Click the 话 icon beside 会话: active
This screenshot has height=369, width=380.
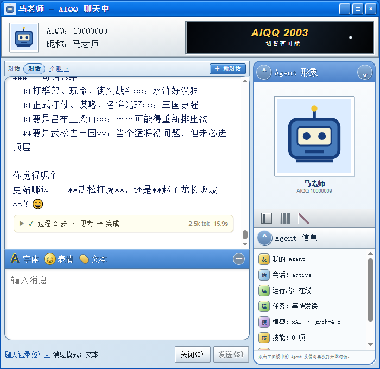pos(264,275)
